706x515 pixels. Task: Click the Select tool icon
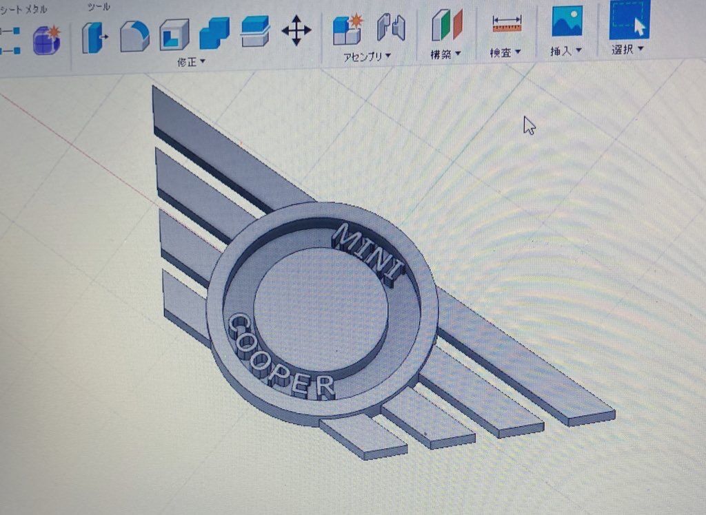pyautogui.click(x=629, y=19)
